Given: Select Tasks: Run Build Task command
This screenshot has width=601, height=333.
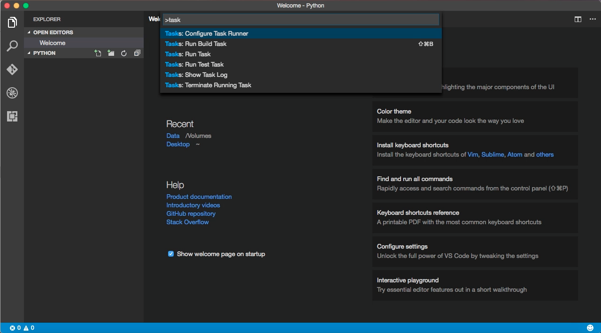Looking at the screenshot, I should coord(301,44).
